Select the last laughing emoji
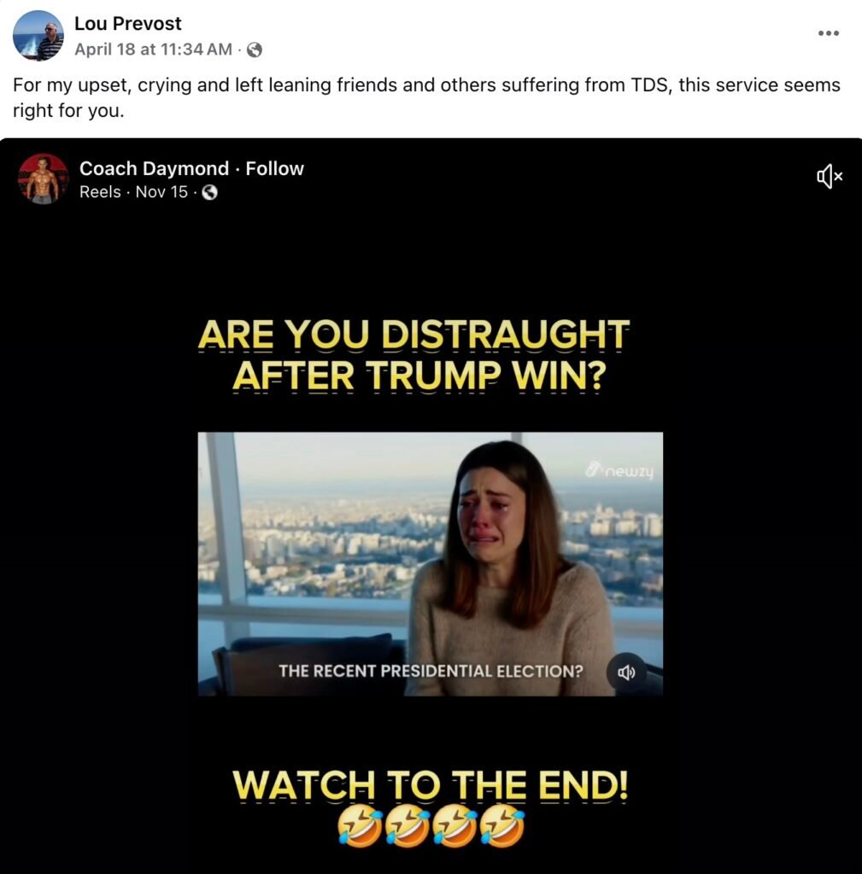This screenshot has height=874, width=862. click(502, 827)
